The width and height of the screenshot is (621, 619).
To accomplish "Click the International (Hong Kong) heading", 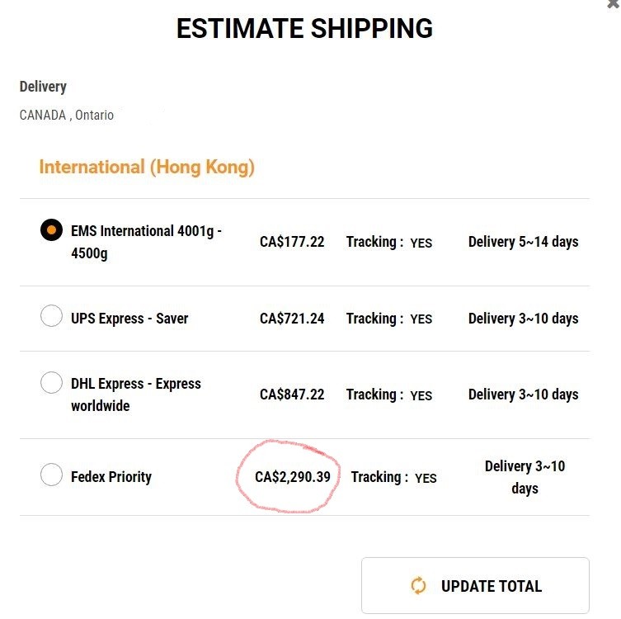I will pyautogui.click(x=147, y=168).
